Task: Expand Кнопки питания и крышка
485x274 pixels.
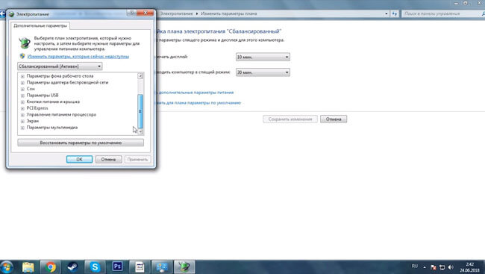Action: tap(22, 102)
